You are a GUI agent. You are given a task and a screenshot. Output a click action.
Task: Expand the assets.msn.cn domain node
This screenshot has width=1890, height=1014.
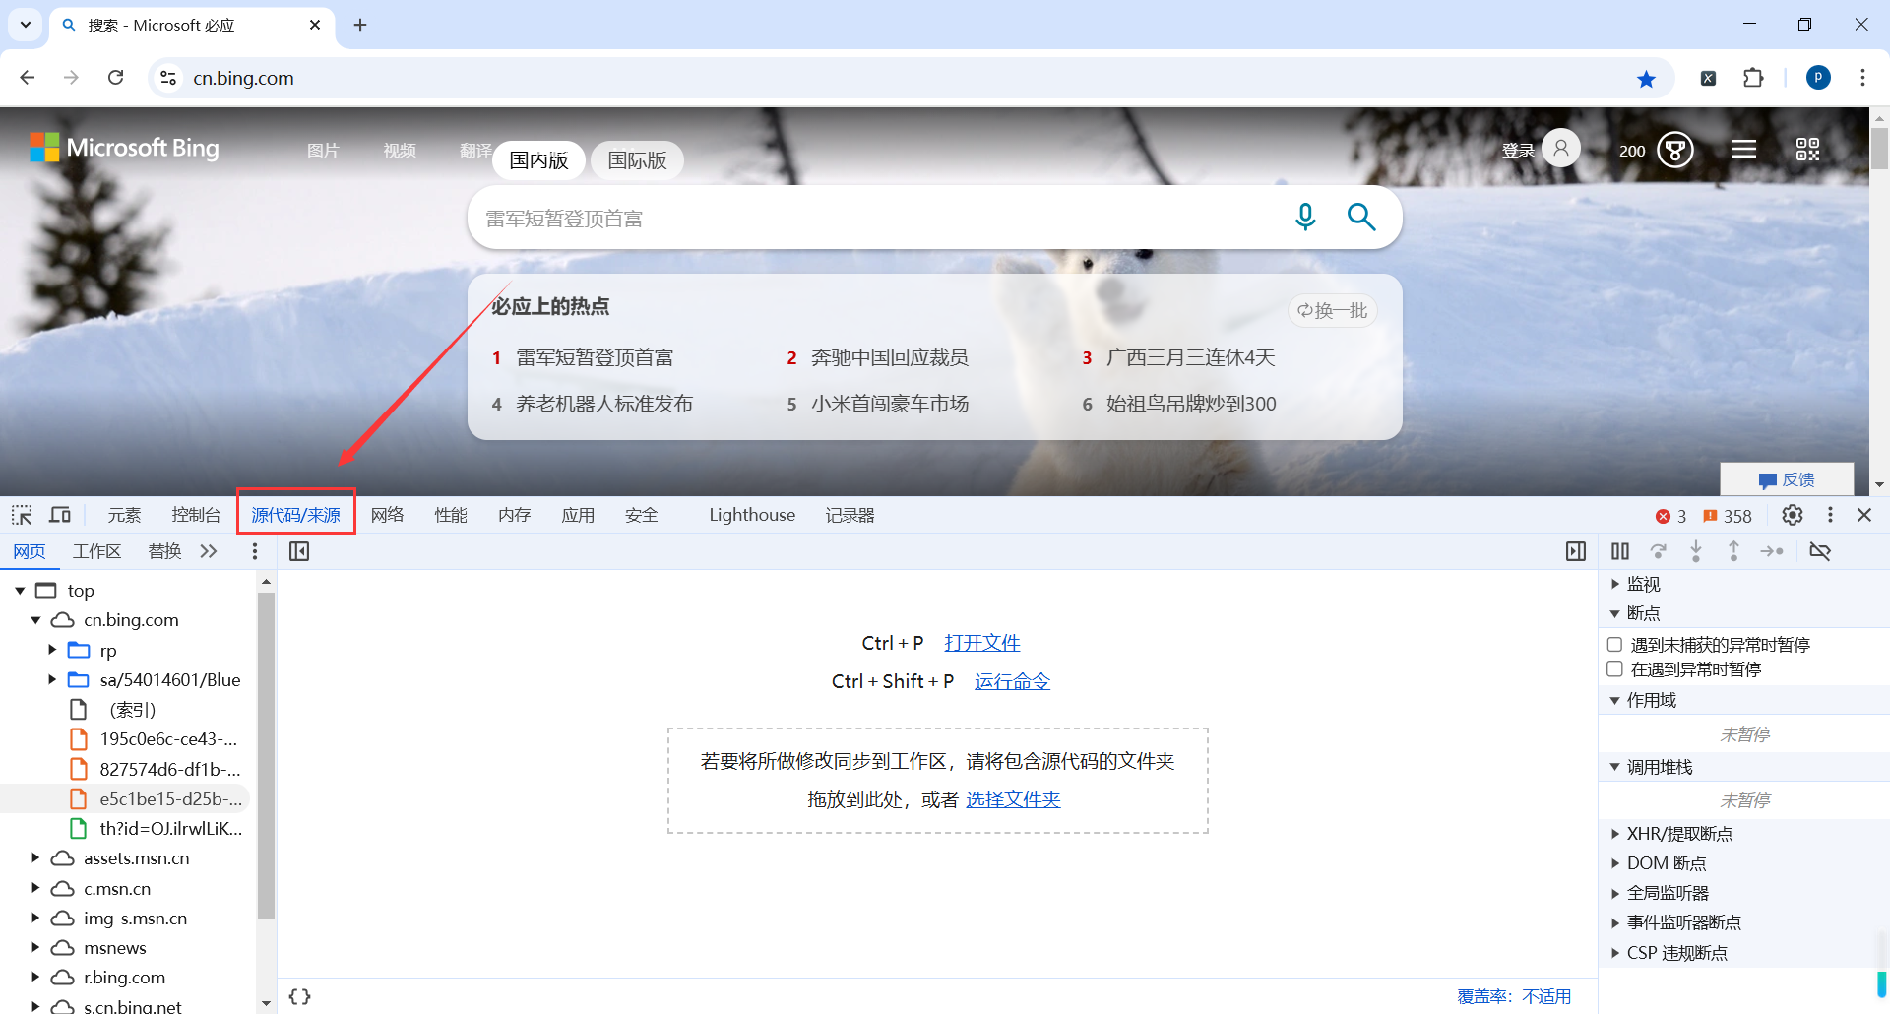35,858
